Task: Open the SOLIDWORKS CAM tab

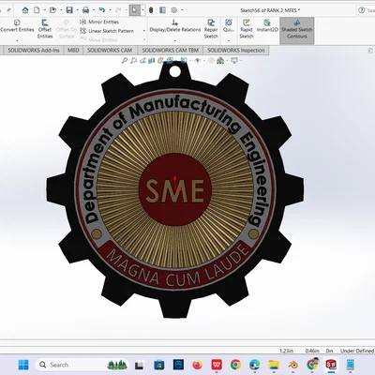Action: click(110, 51)
